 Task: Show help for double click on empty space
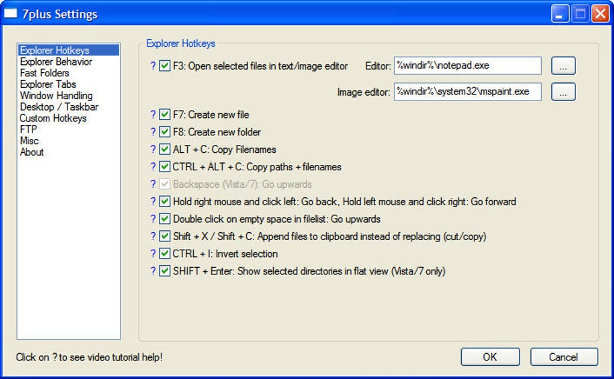click(x=153, y=219)
